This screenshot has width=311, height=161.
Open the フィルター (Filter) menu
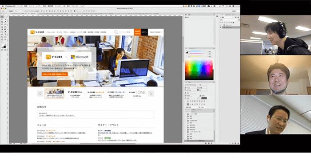pos(58,6)
